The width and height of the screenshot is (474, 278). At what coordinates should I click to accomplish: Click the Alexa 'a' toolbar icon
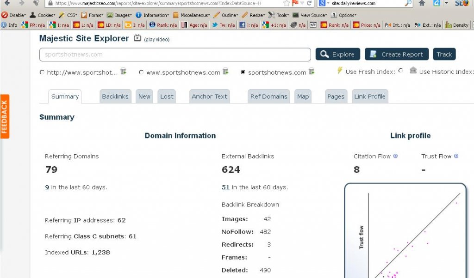[437, 3]
